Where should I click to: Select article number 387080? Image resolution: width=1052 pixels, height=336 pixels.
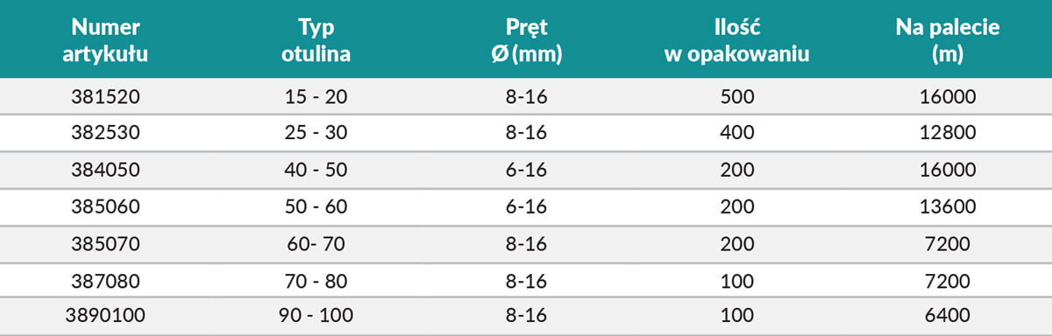pos(105,282)
